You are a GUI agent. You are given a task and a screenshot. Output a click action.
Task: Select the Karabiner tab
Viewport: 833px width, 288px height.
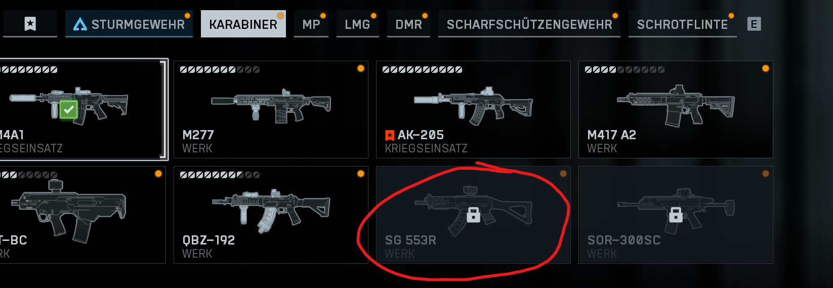tap(243, 24)
